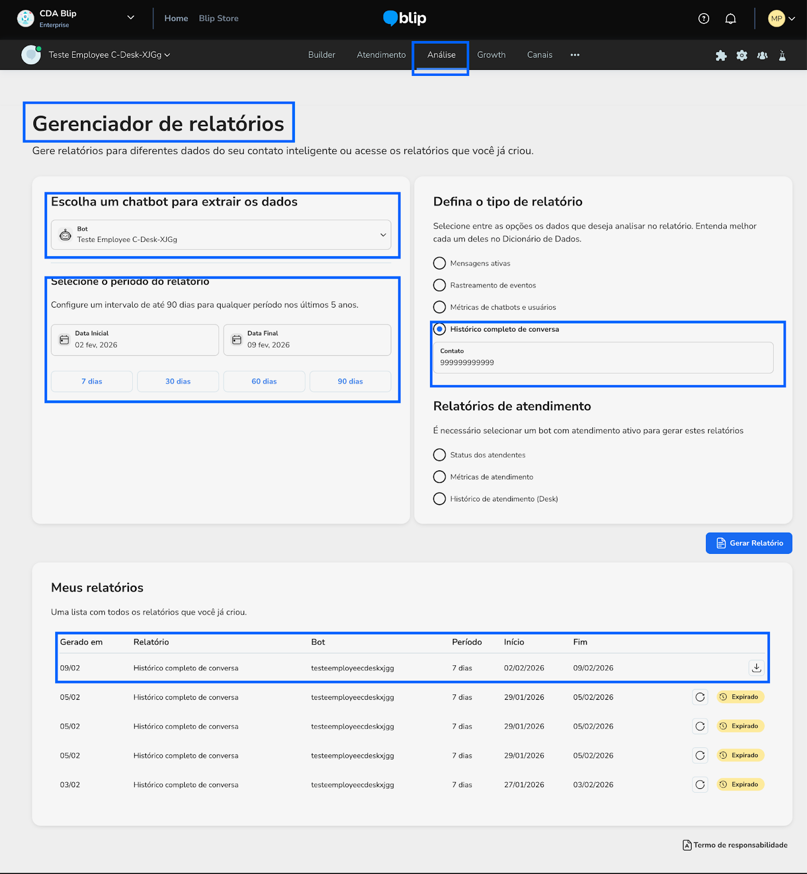Open the notifications bell
This screenshot has width=807, height=874.
(x=731, y=19)
